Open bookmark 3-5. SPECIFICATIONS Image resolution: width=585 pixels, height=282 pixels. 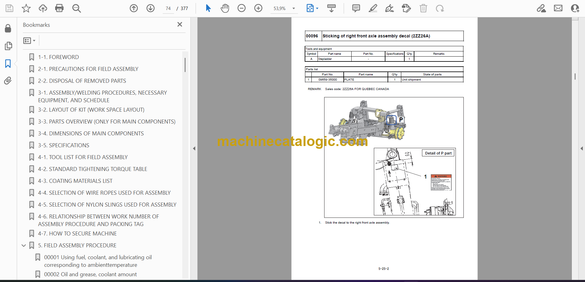(x=63, y=145)
